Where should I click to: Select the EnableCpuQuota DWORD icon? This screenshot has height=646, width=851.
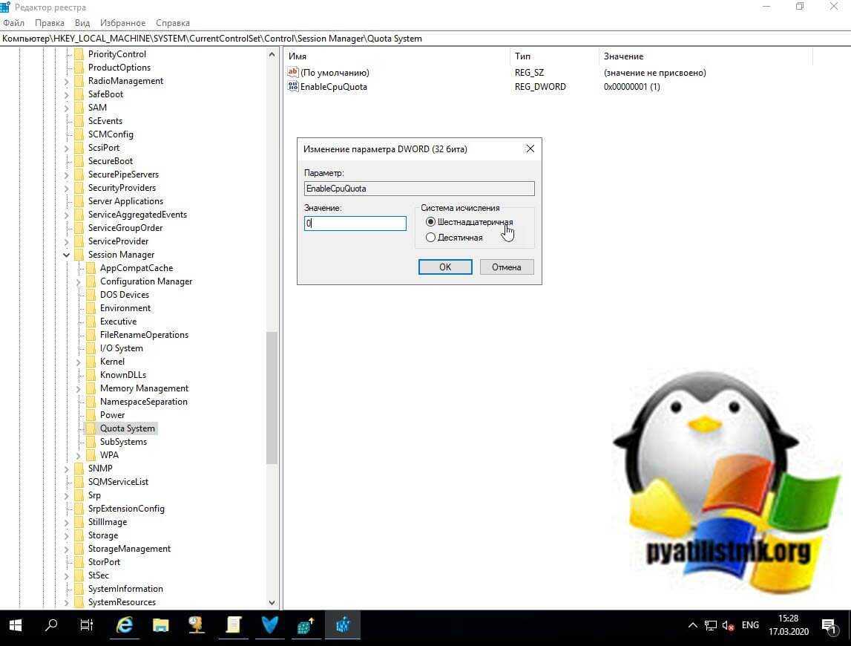(x=293, y=86)
